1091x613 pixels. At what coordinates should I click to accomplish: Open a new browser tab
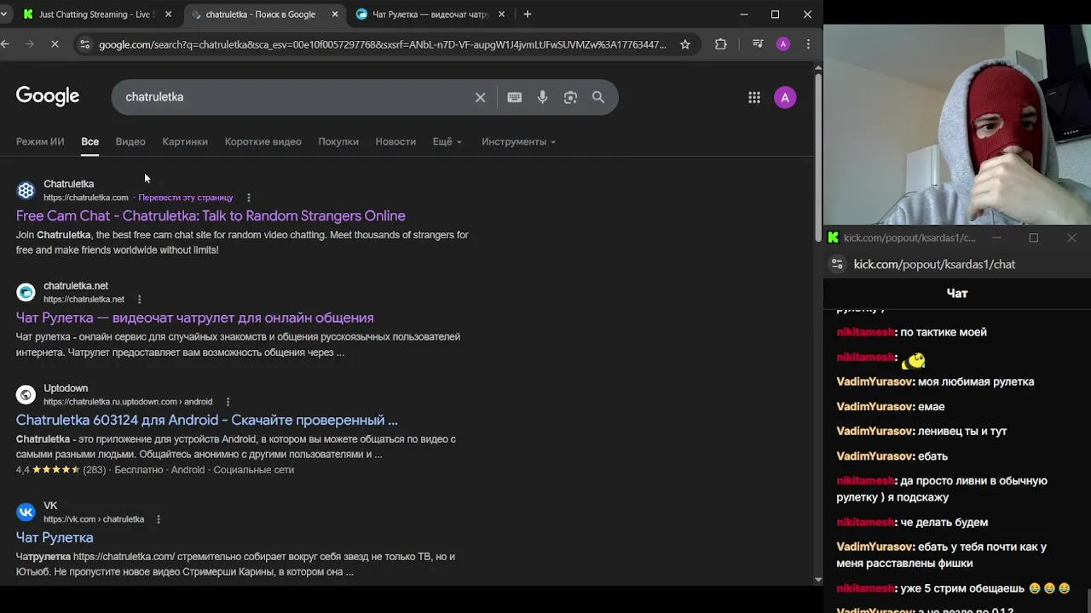pos(528,14)
